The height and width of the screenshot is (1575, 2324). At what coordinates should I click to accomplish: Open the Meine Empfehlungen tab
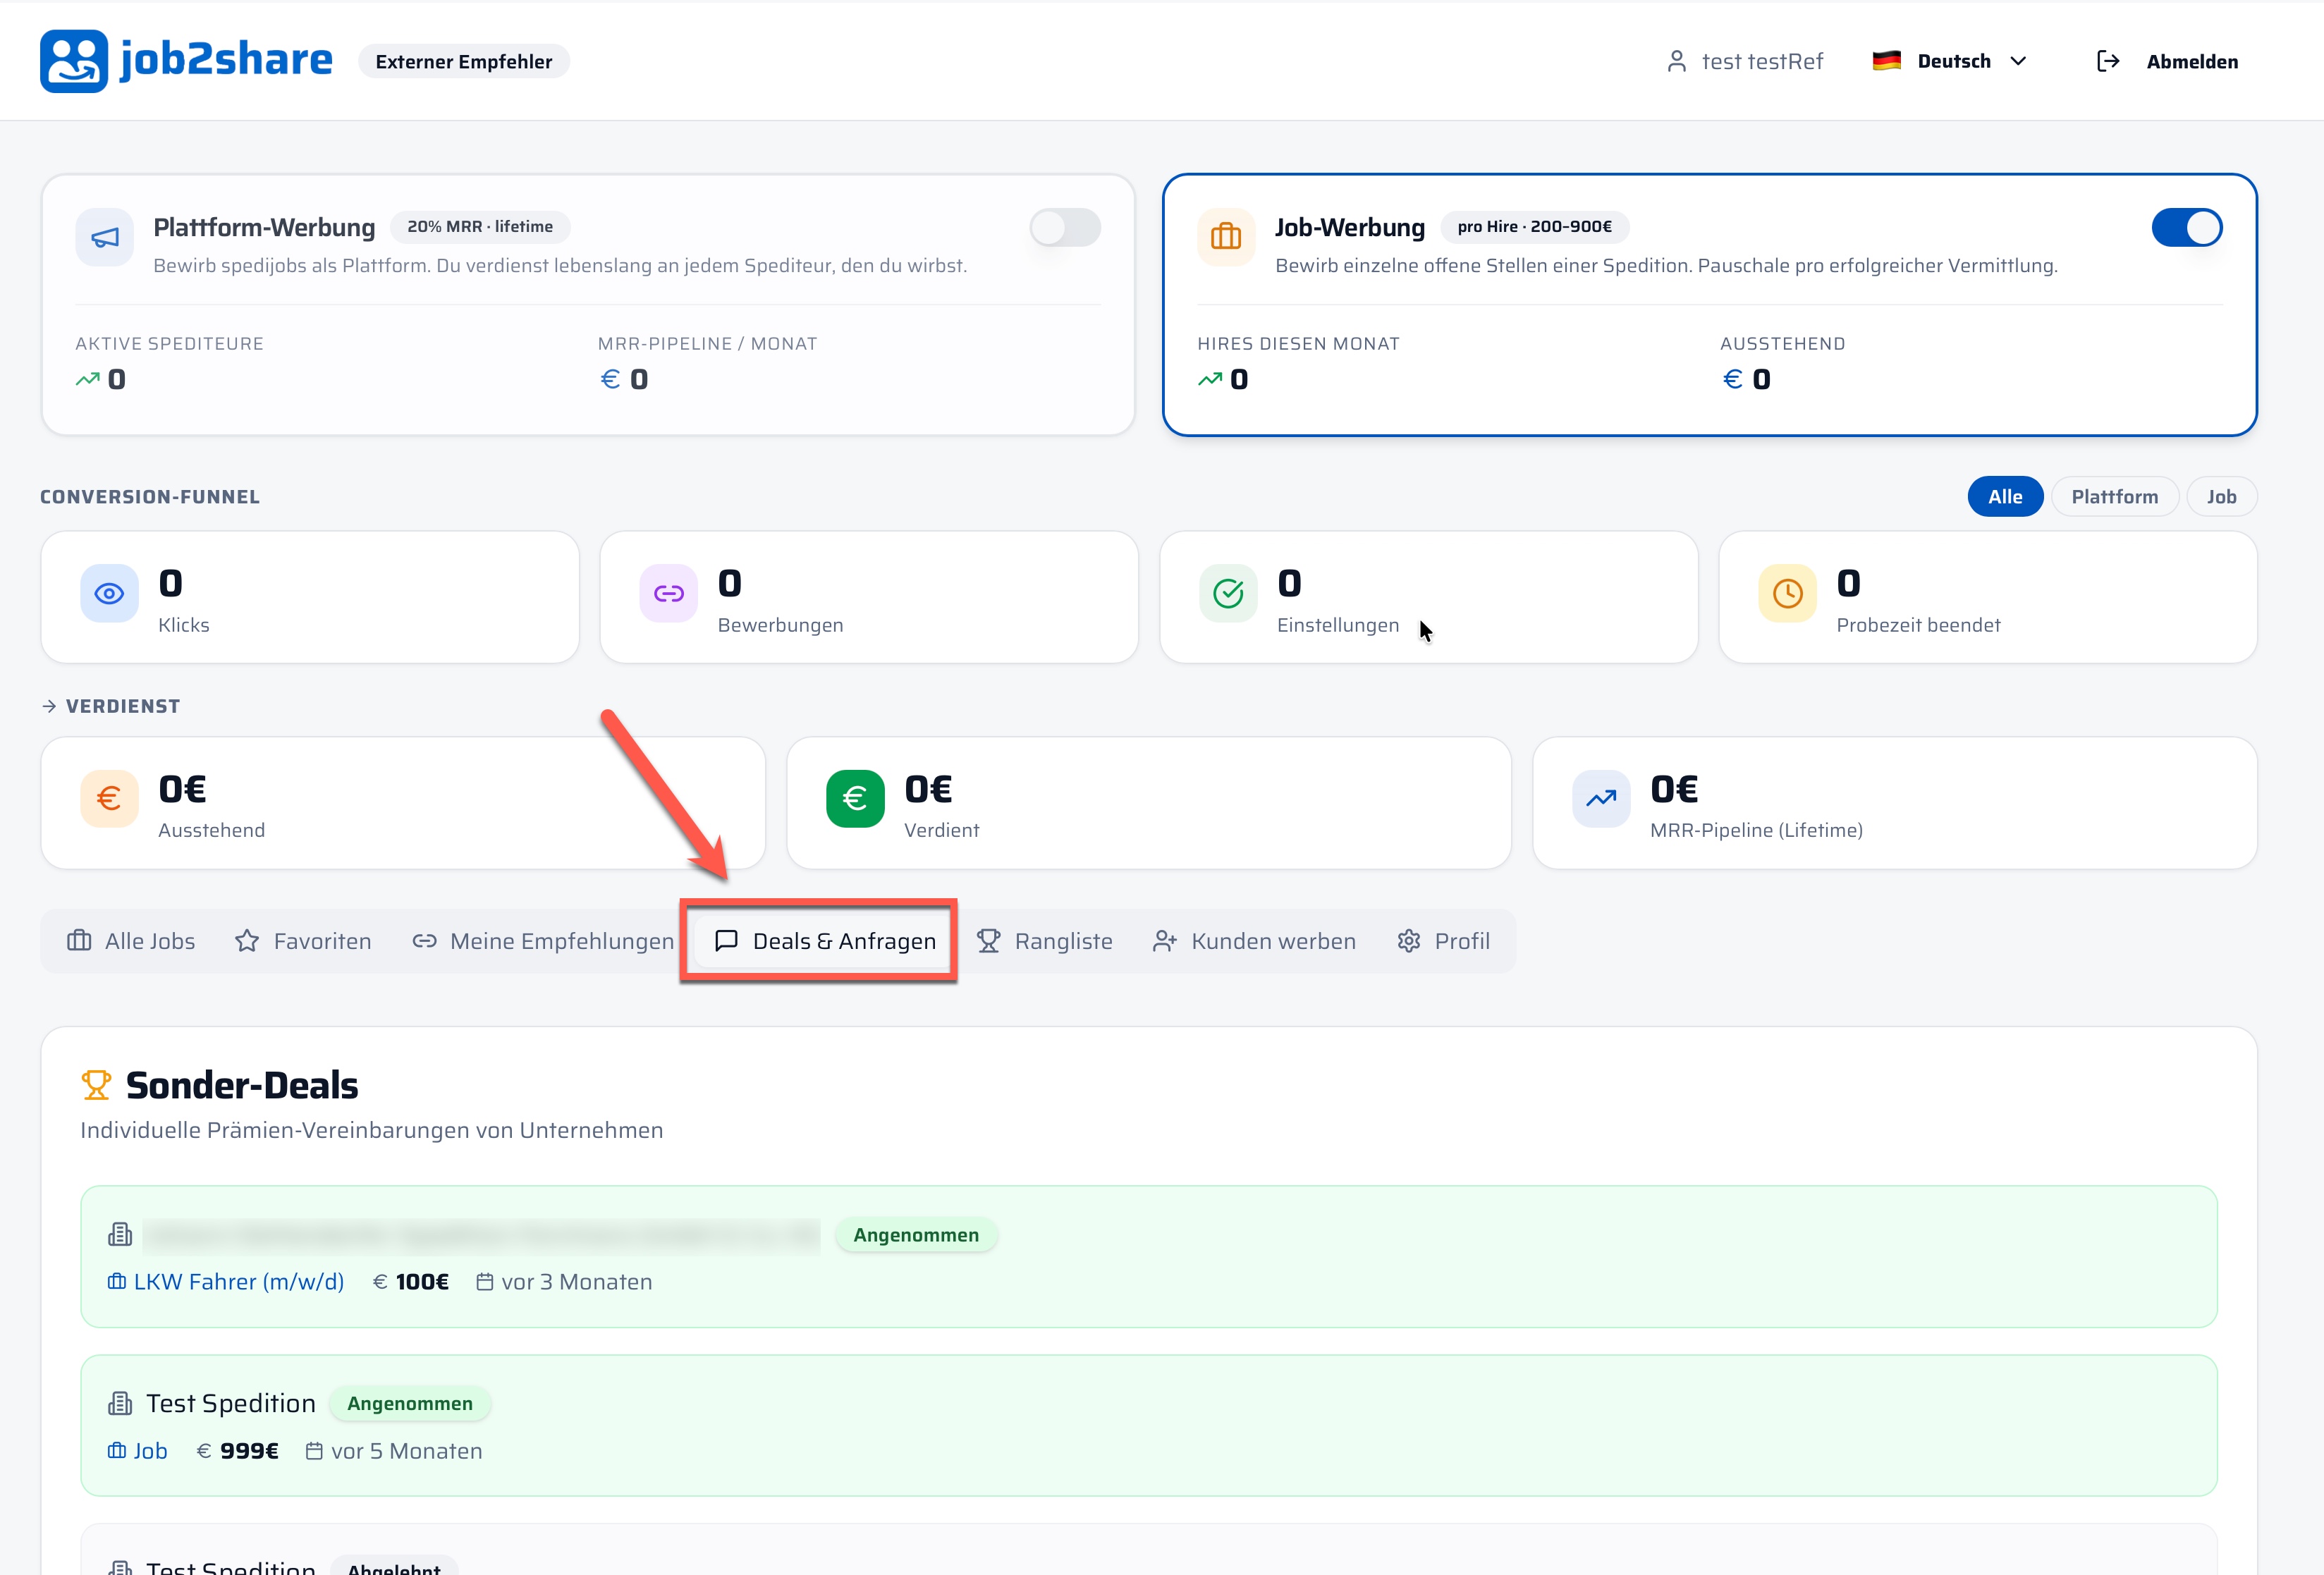tap(543, 941)
